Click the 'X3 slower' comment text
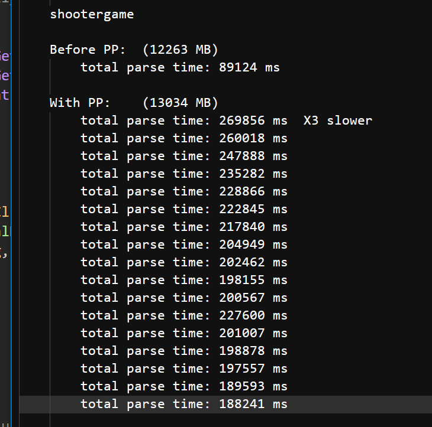 pyautogui.click(x=338, y=120)
